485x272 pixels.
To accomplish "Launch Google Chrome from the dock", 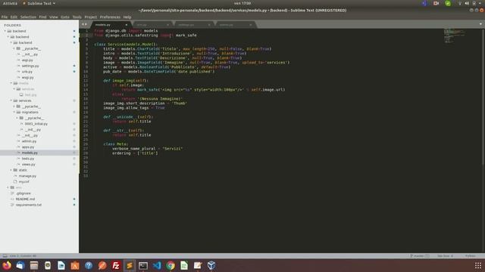I will 171,265.
